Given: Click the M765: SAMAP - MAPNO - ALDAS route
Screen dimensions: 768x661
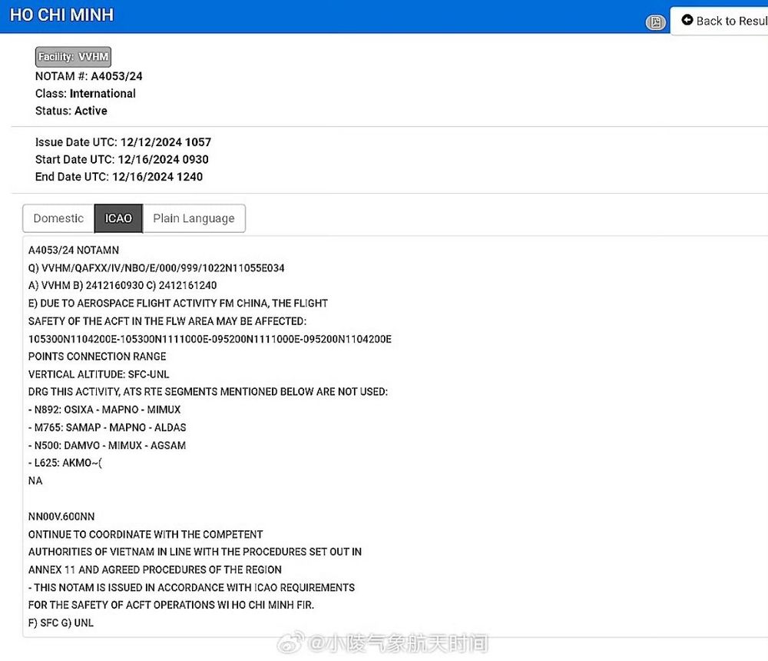Looking at the screenshot, I should click(108, 427).
